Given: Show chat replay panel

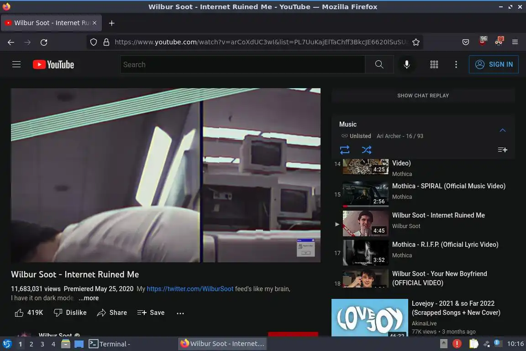Looking at the screenshot, I should (423, 96).
